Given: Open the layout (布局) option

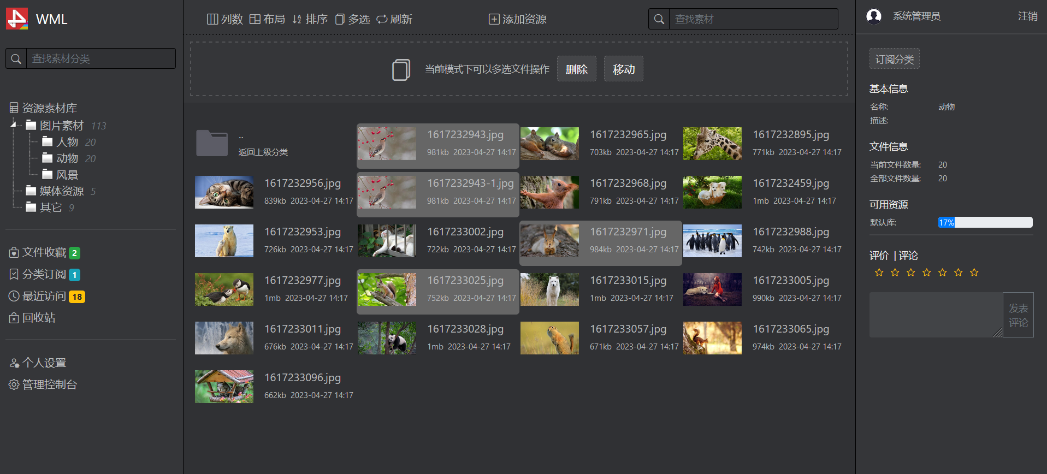Looking at the screenshot, I should (267, 19).
